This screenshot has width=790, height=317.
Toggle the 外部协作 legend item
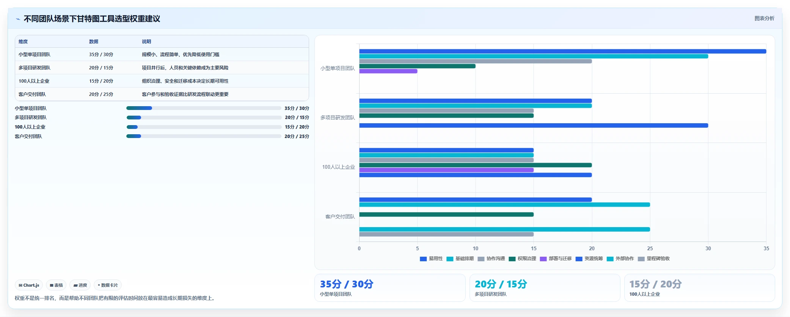click(x=620, y=259)
